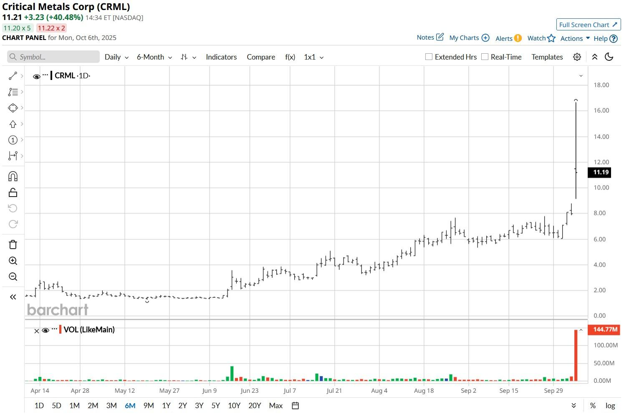Open the VOL indicator options ellipsis
The image size is (624, 414).
click(54, 329)
